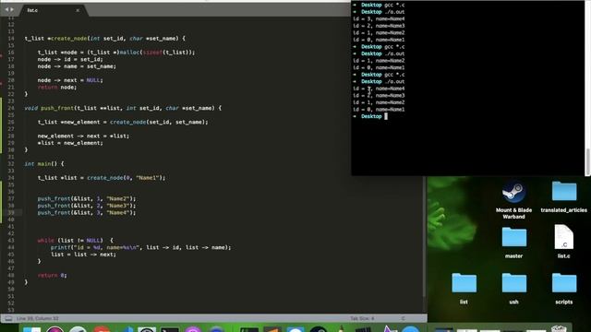591x332 pixels.
Task: Open Mount & Blade Warband Steam shortcut
Action: click(513, 200)
